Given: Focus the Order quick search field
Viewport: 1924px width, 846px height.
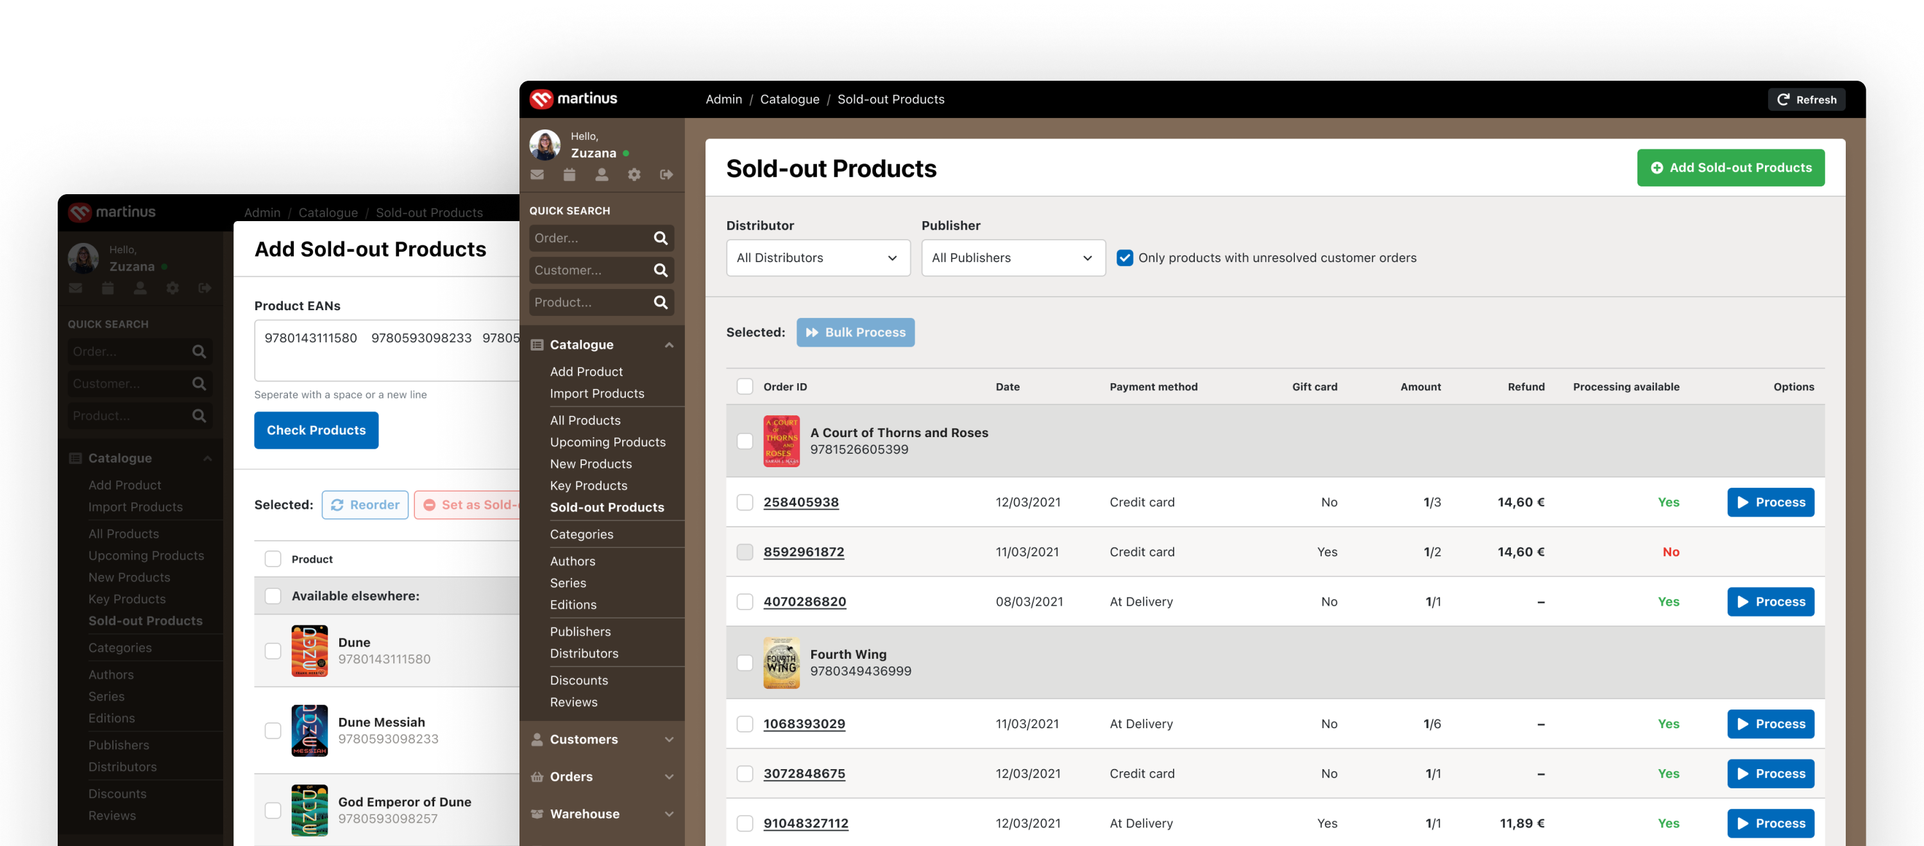Looking at the screenshot, I should coord(602,238).
